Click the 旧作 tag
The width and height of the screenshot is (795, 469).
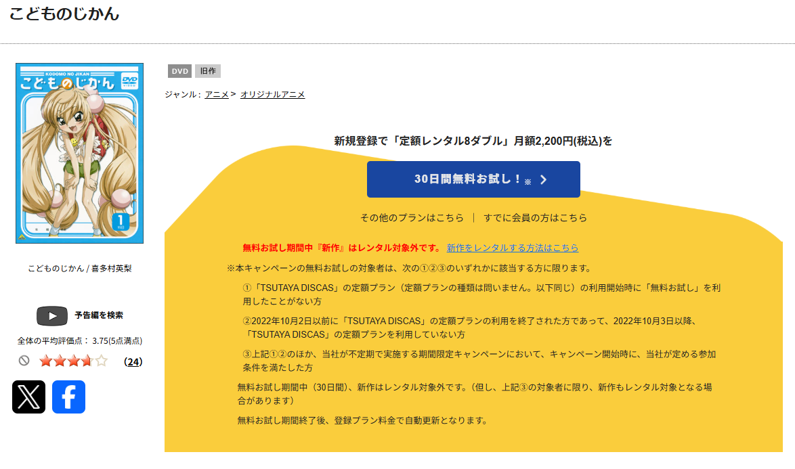click(208, 71)
